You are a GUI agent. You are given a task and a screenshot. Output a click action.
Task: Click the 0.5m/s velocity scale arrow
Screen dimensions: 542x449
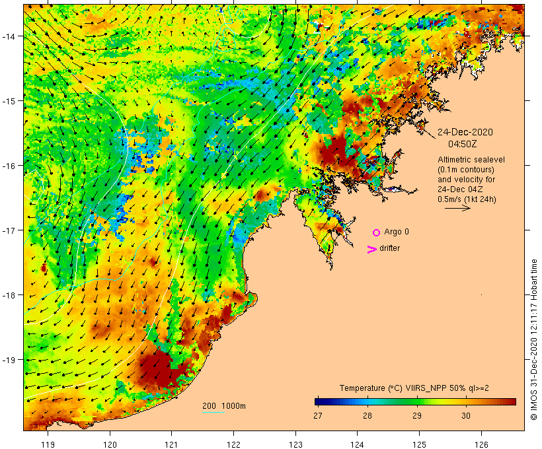coord(457,208)
